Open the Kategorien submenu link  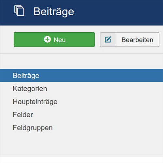(30, 89)
